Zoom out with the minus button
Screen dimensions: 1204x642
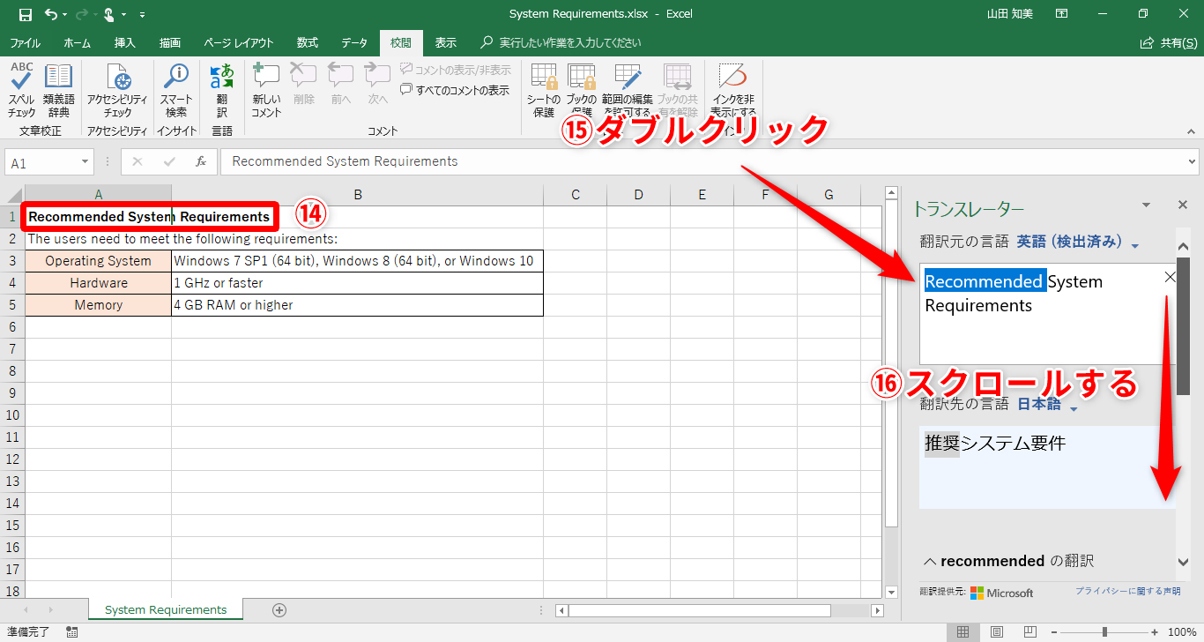click(1053, 632)
